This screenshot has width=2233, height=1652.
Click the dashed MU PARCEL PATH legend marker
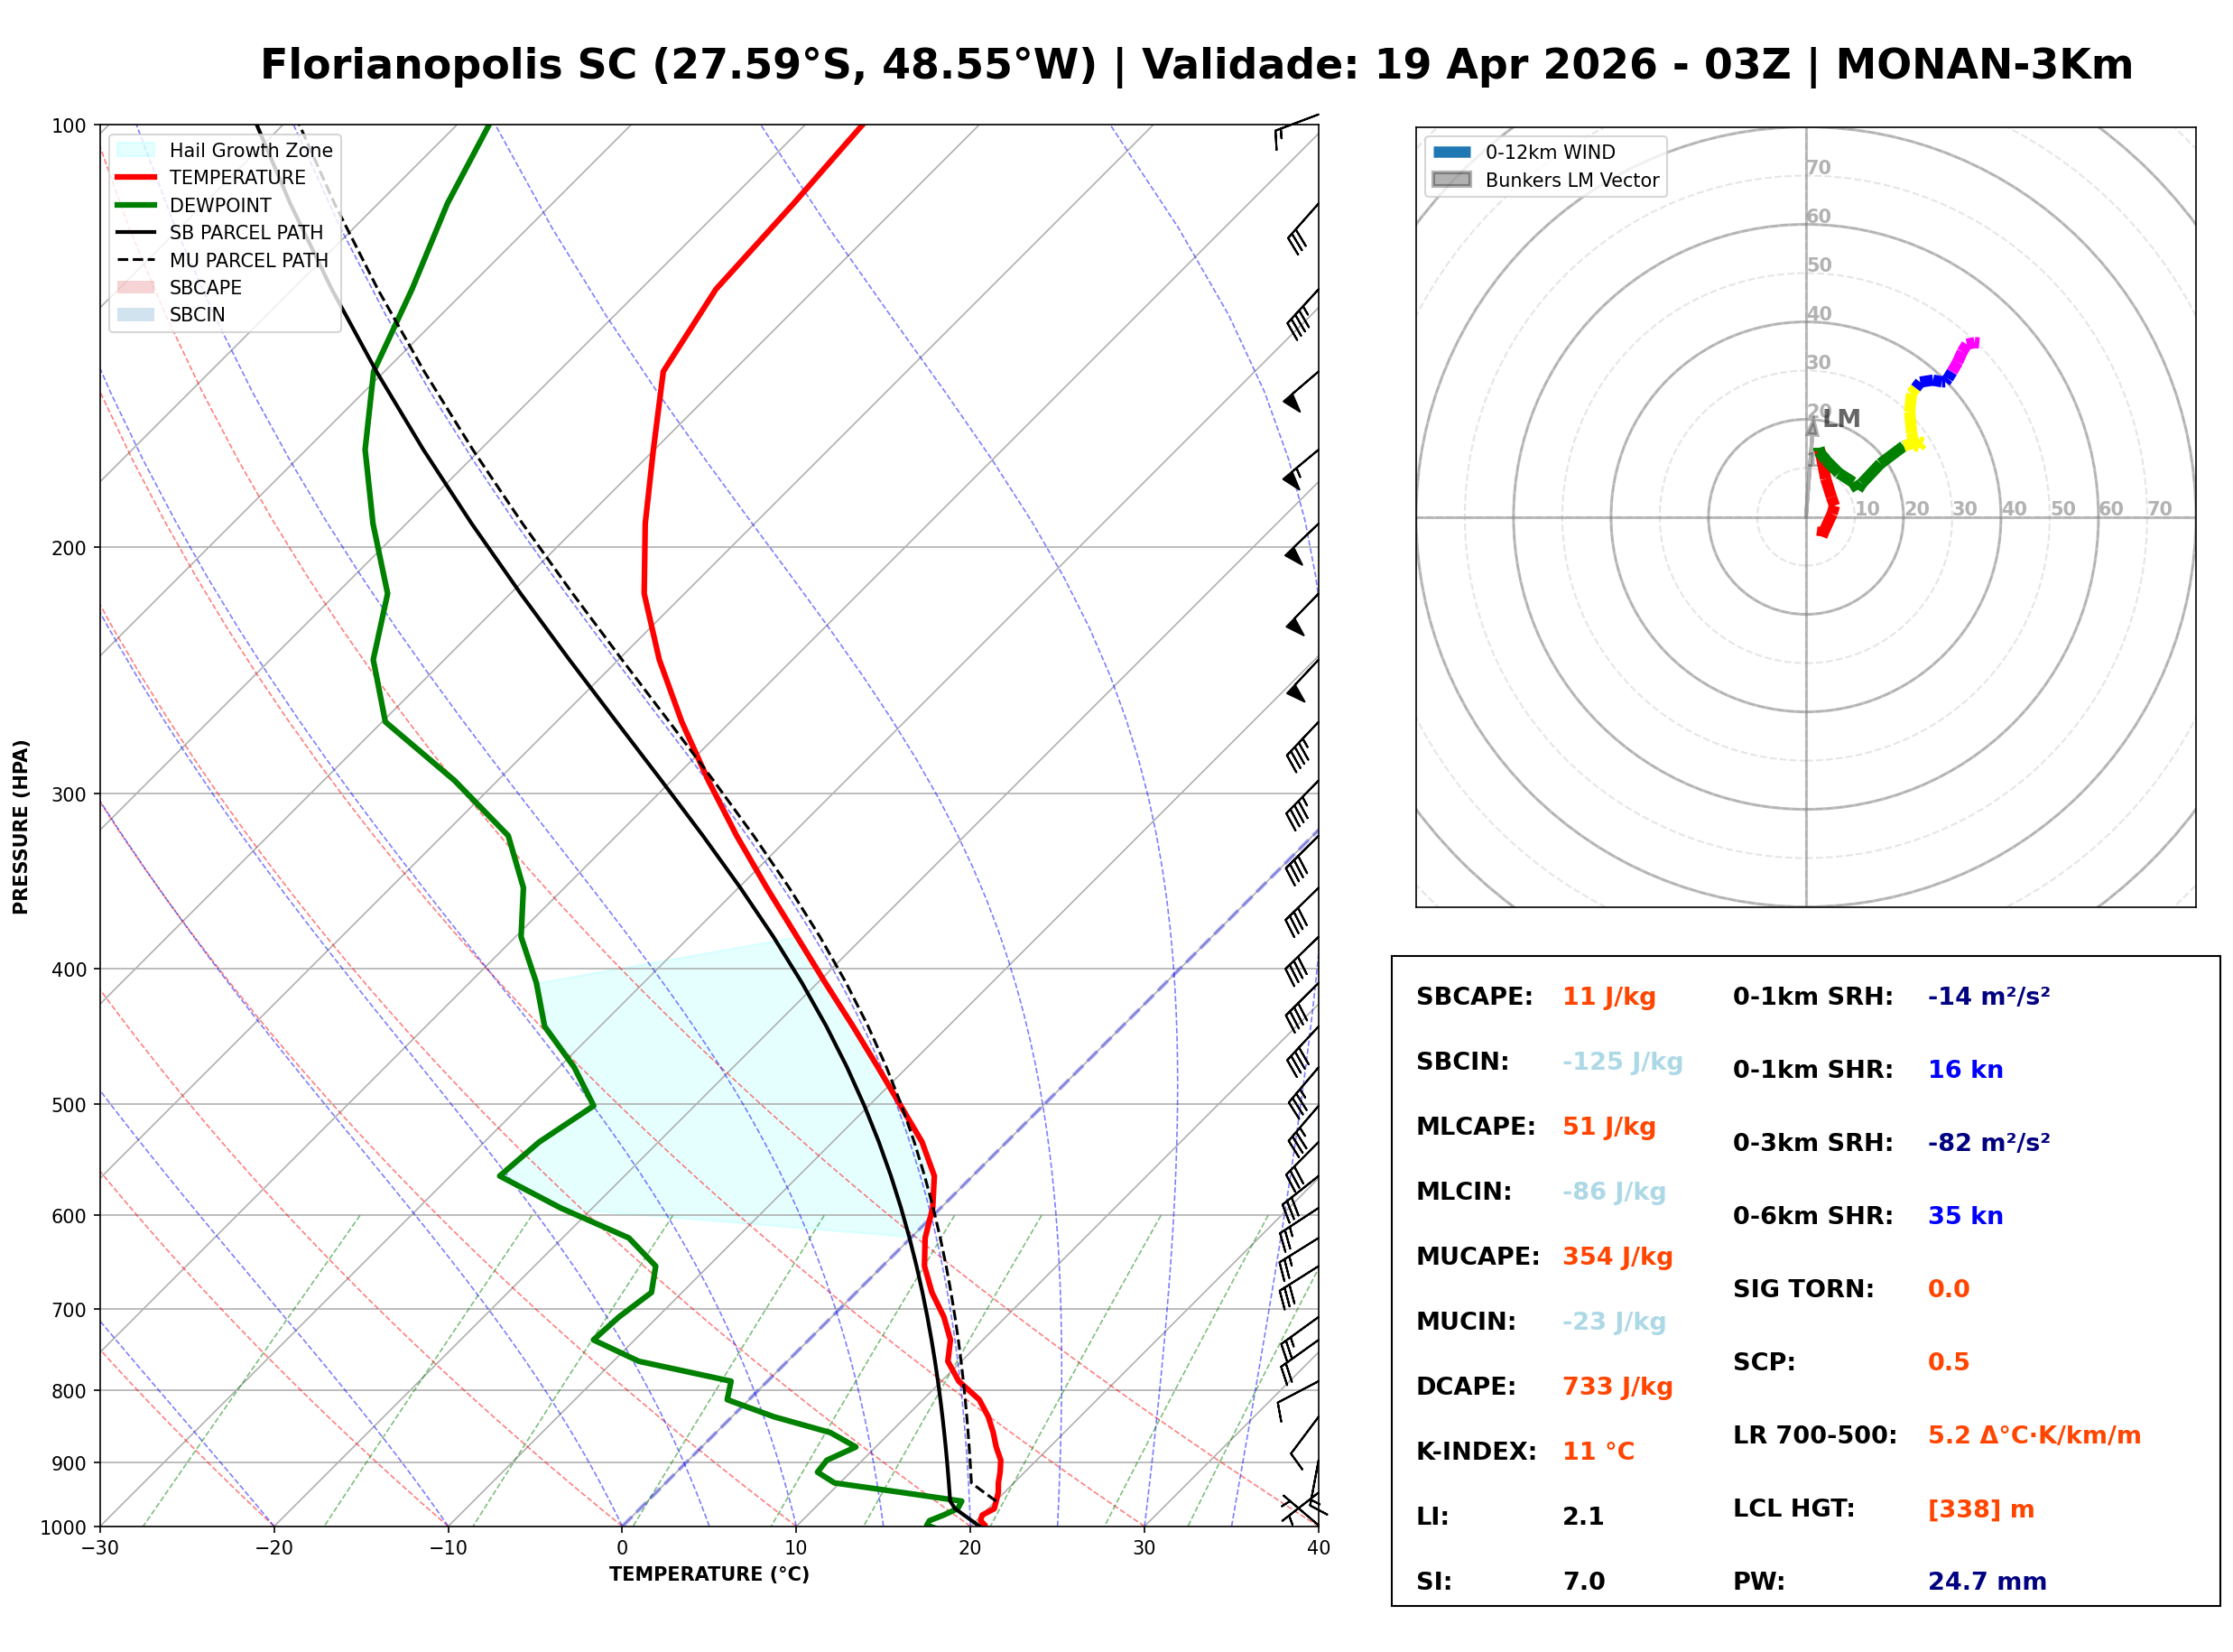pos(136,260)
